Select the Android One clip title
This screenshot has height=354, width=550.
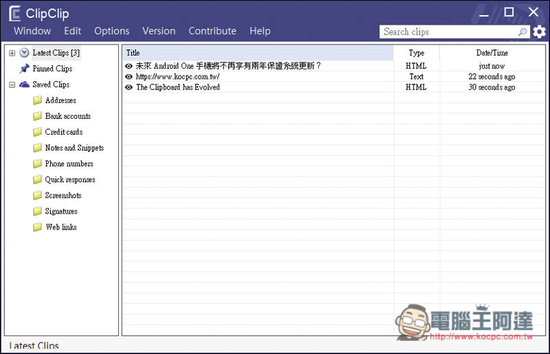coord(228,66)
